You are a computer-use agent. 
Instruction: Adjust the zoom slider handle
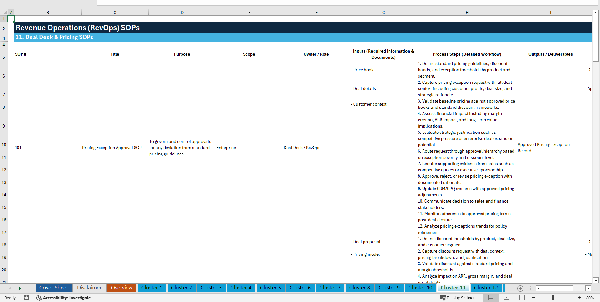[x=553, y=298]
